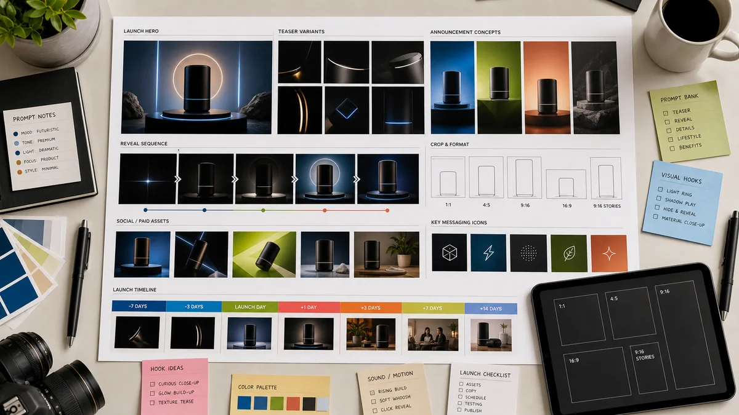Select the social asset with plant on wood

point(387,254)
